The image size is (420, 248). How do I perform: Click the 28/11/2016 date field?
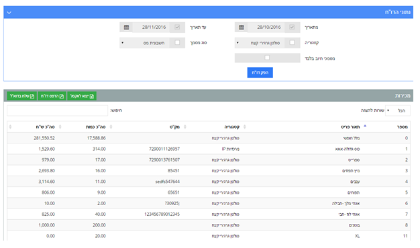click(151, 27)
